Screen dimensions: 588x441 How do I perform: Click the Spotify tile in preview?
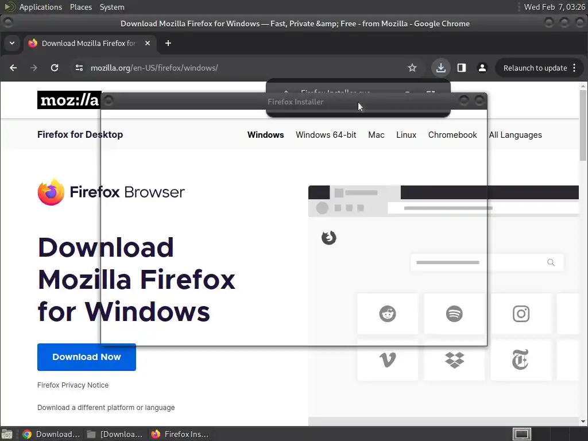[x=454, y=314]
